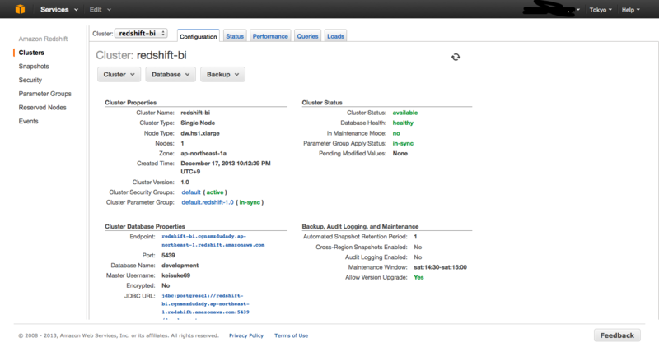This screenshot has height=347, width=659.
Task: Expand the Backup actions dropdown button
Action: pos(222,74)
